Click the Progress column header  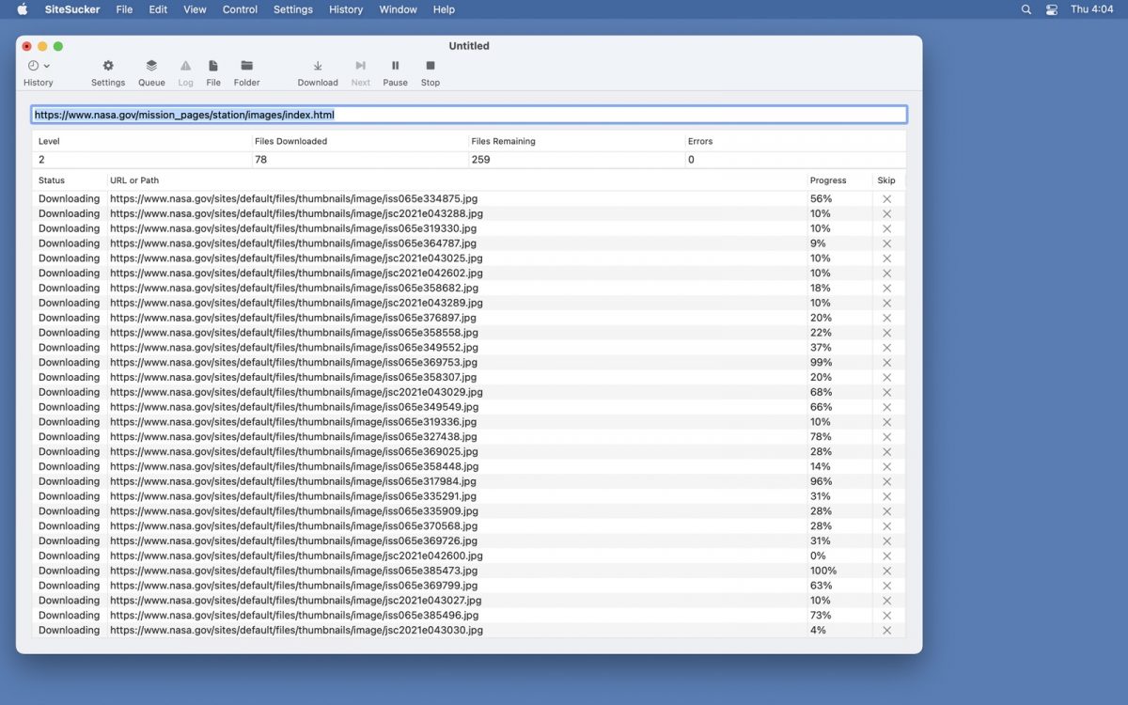click(828, 180)
